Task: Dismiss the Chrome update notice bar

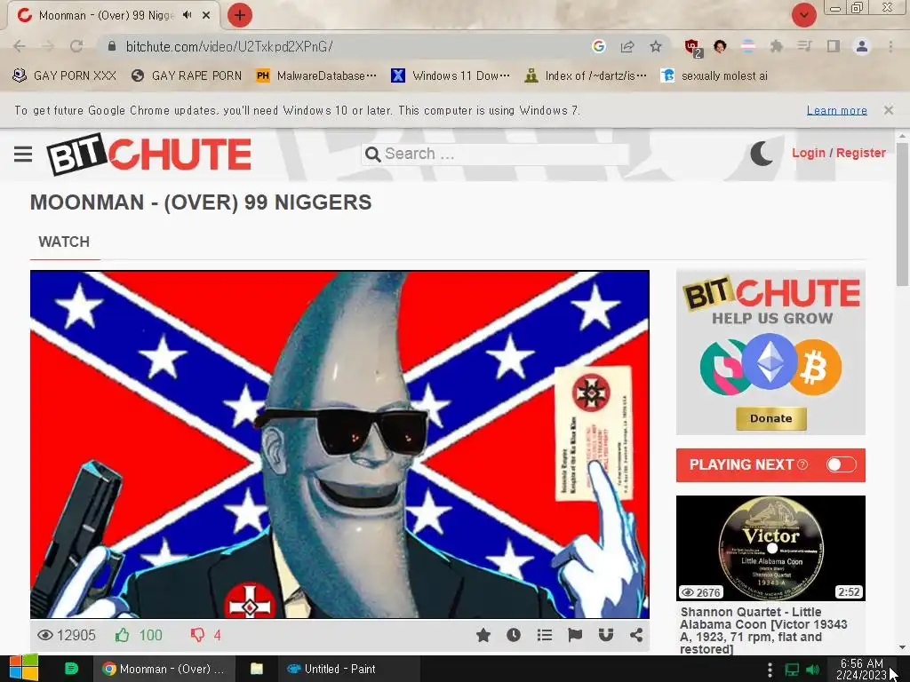Action: (x=889, y=110)
